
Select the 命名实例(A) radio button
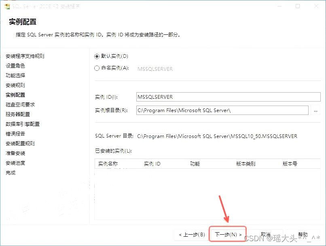tap(97, 68)
